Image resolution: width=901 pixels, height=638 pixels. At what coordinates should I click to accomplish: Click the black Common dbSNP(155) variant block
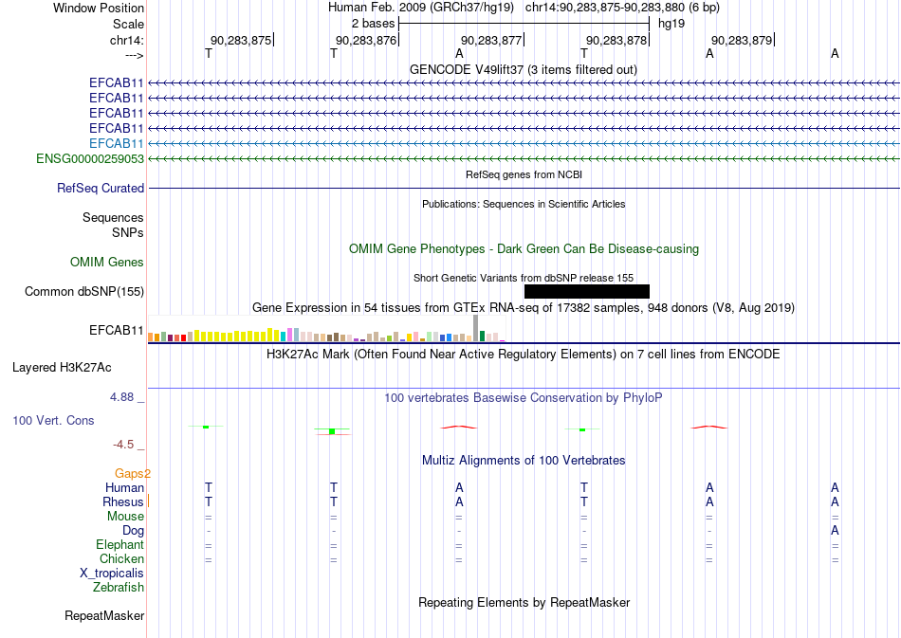[x=587, y=292]
